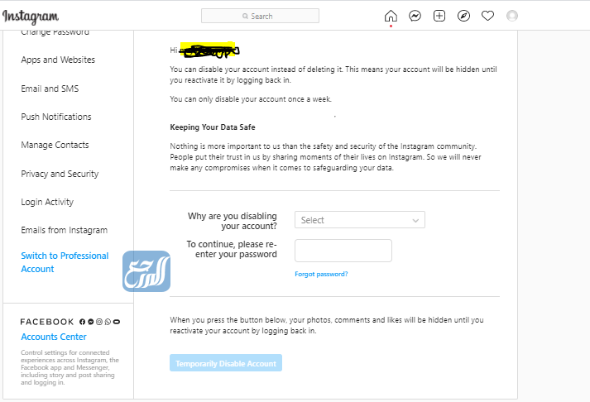Open the Accounts Center link

pos(54,337)
